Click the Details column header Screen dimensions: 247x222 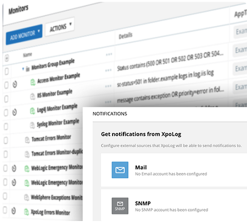pyautogui.click(x=126, y=36)
